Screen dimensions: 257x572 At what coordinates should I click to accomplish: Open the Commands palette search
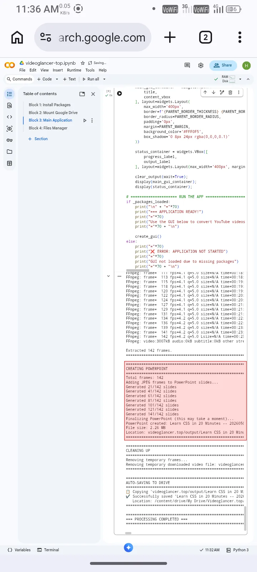(x=19, y=79)
